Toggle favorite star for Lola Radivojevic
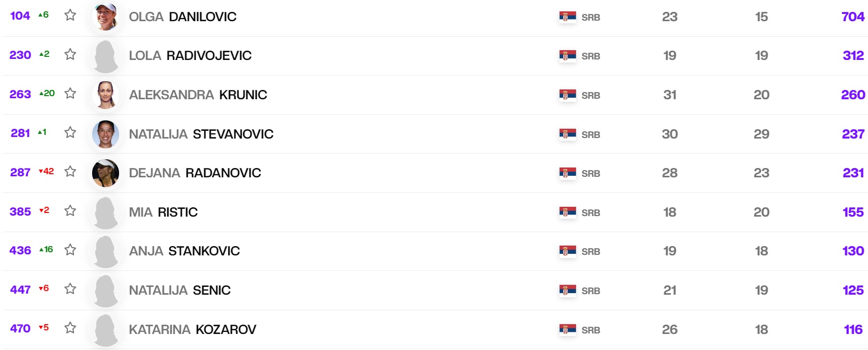The width and height of the screenshot is (868, 350). point(70,54)
